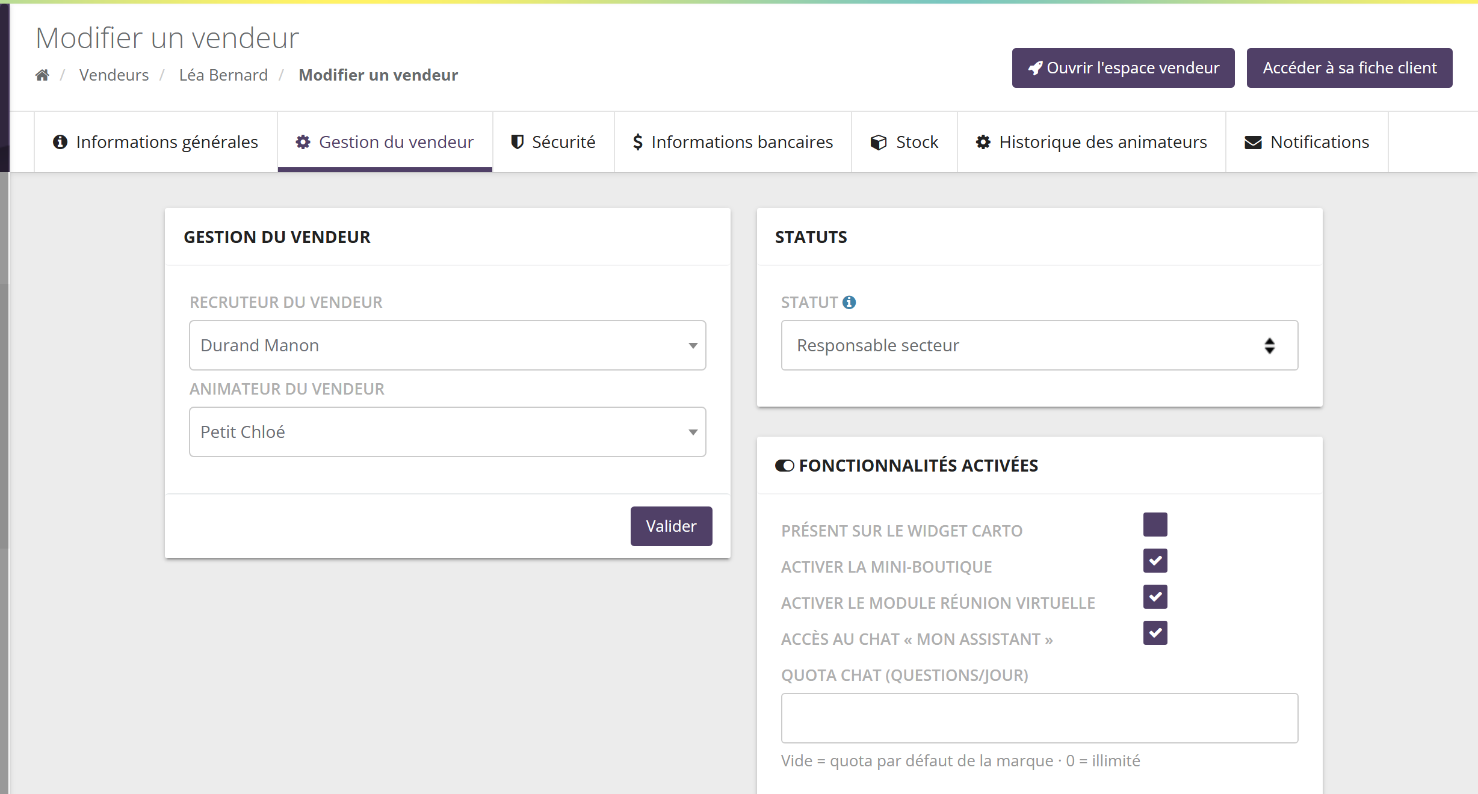Open Léa Bernard breadcrumb link
This screenshot has width=1478, height=794.
tap(223, 75)
